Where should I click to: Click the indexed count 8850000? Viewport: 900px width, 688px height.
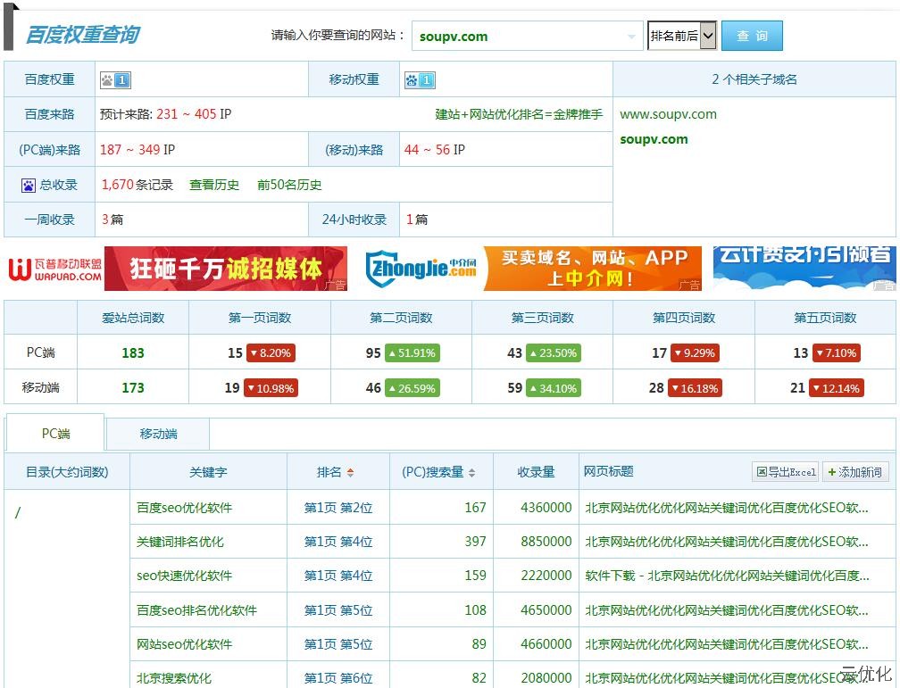(546, 542)
